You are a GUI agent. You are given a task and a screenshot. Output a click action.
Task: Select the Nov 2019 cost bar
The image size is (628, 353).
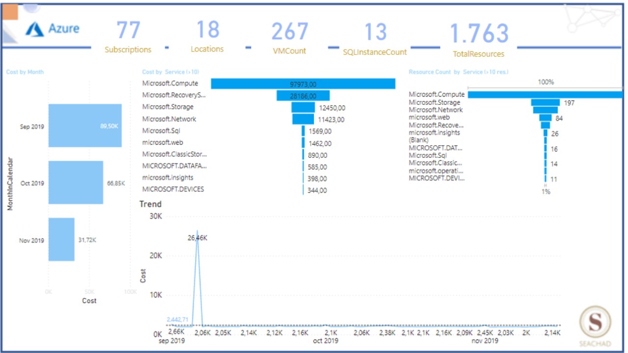tap(61, 239)
